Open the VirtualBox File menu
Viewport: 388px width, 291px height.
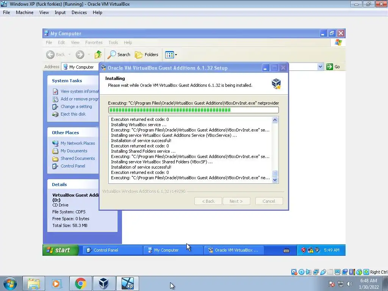click(6, 13)
